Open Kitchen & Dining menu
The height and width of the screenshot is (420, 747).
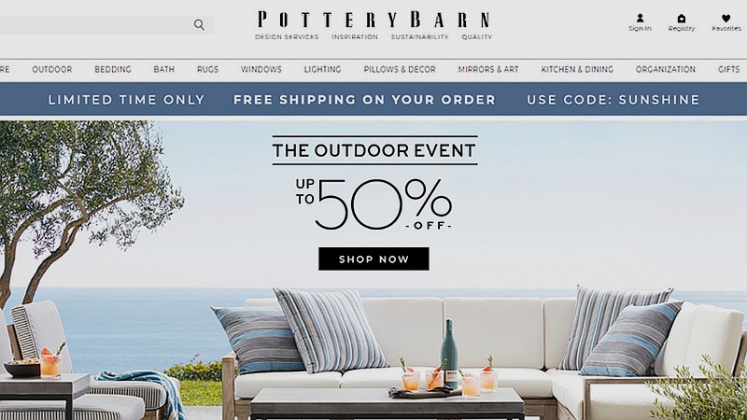pos(577,69)
